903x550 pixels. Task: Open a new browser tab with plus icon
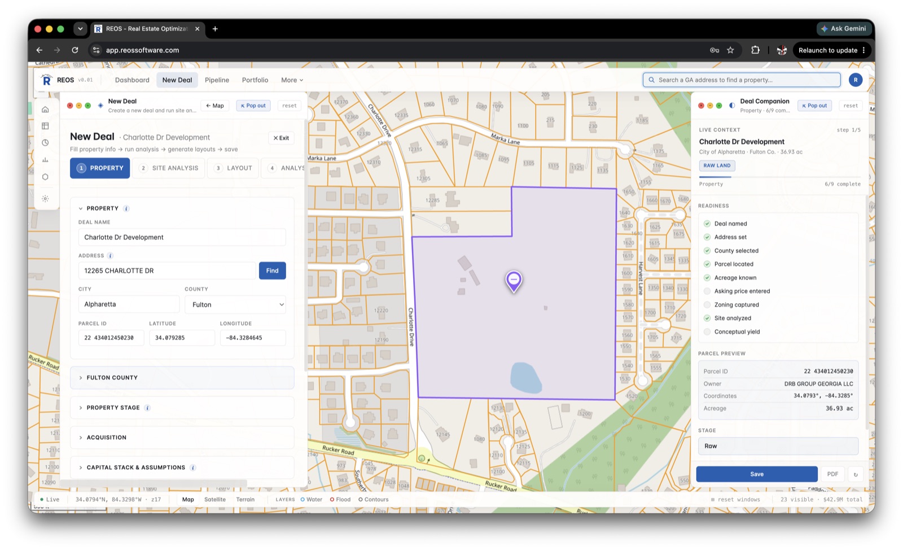point(215,29)
